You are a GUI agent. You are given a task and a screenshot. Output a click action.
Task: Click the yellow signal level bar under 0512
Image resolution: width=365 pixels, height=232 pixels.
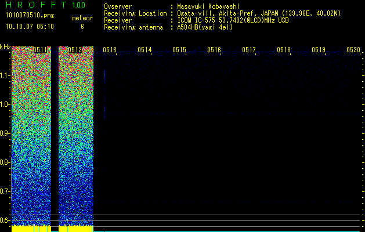76,229
